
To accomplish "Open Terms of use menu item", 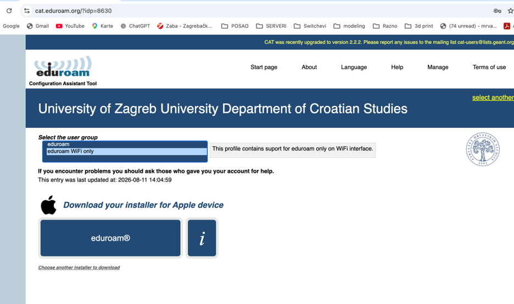I will click(x=489, y=67).
